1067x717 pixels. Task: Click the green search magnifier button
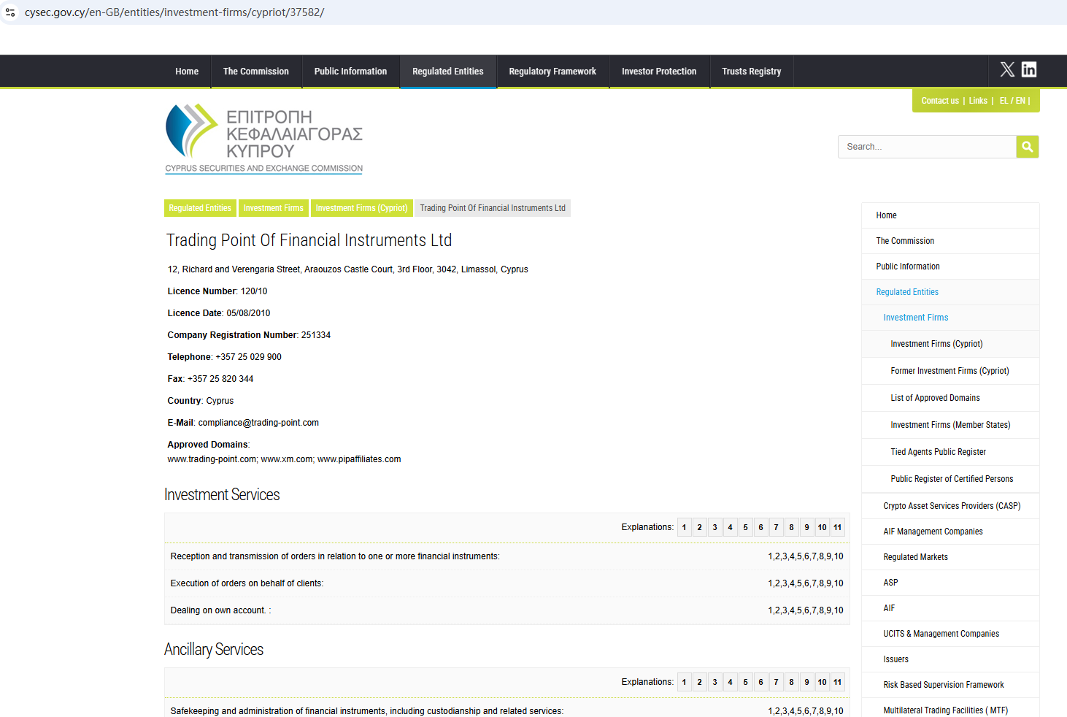[x=1028, y=147]
